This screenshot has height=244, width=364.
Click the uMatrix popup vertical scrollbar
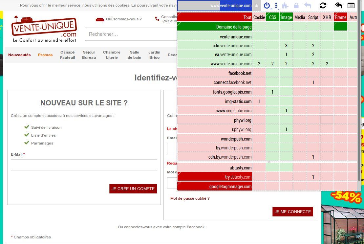point(360,99)
